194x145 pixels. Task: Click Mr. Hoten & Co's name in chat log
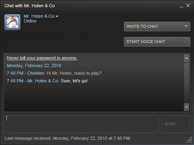(43, 81)
